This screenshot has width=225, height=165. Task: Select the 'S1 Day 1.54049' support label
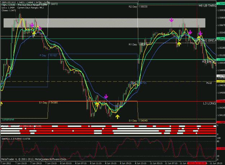(138, 121)
